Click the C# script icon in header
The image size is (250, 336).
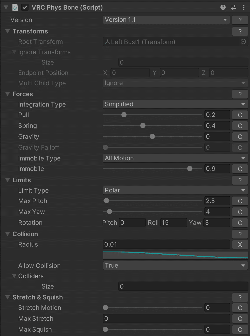tap(15, 8)
